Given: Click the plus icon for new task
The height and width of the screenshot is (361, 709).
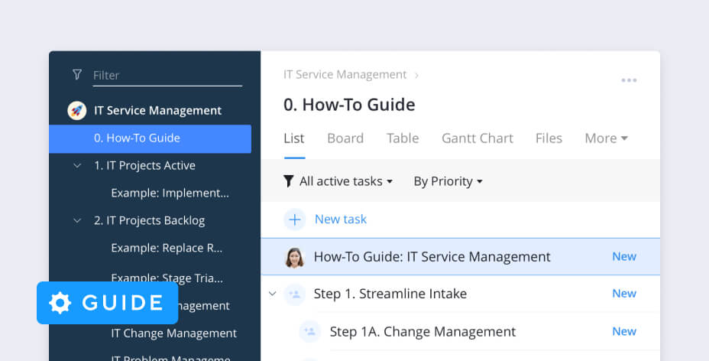Looking at the screenshot, I should [x=294, y=220].
